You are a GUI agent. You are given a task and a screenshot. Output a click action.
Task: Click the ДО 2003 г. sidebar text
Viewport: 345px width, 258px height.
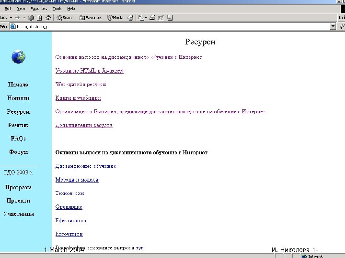pos(18,172)
